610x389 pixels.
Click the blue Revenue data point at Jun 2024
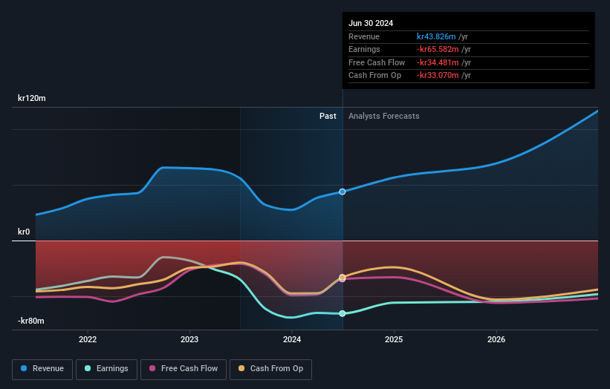[x=343, y=192]
